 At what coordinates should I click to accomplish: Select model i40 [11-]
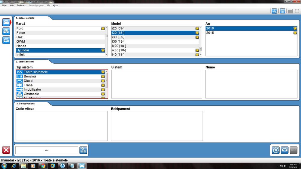point(155,55)
